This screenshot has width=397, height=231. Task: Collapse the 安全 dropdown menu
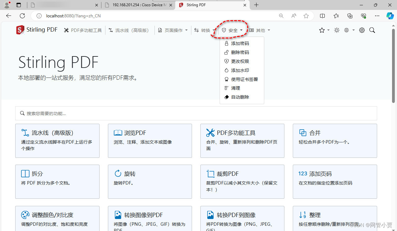pos(232,30)
